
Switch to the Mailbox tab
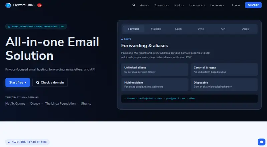pyautogui.click(x=156, y=29)
